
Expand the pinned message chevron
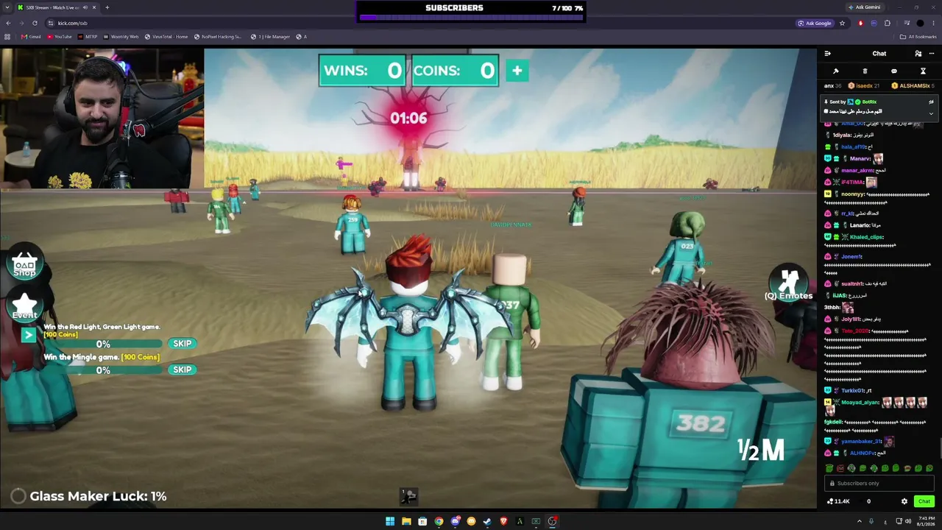tap(931, 113)
